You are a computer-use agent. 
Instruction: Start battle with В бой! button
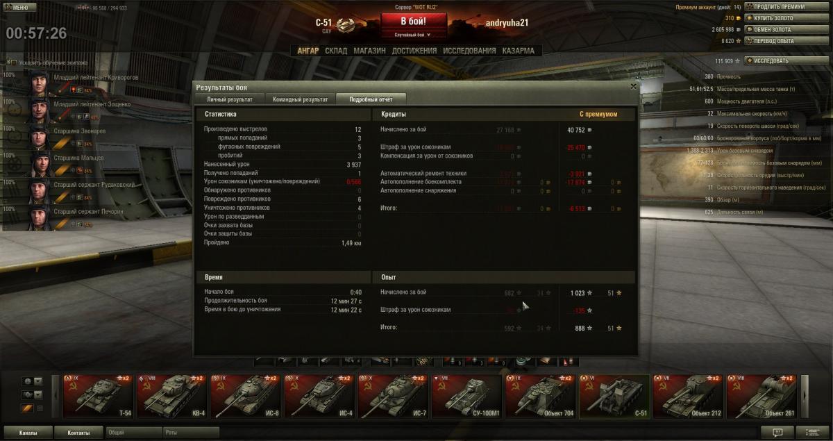413,21
